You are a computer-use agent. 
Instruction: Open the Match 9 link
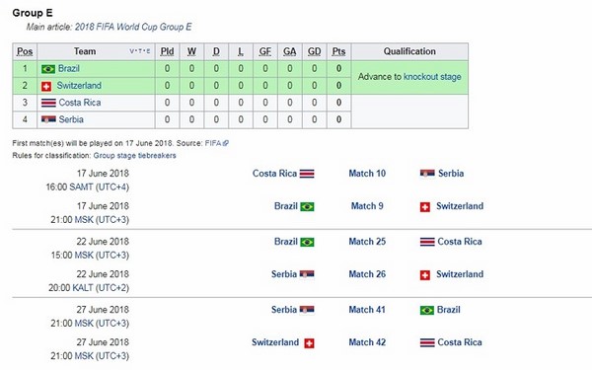[x=367, y=206]
